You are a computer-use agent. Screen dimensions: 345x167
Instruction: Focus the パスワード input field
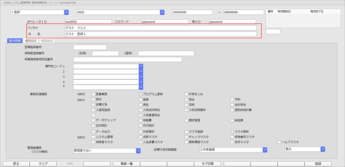(165, 22)
